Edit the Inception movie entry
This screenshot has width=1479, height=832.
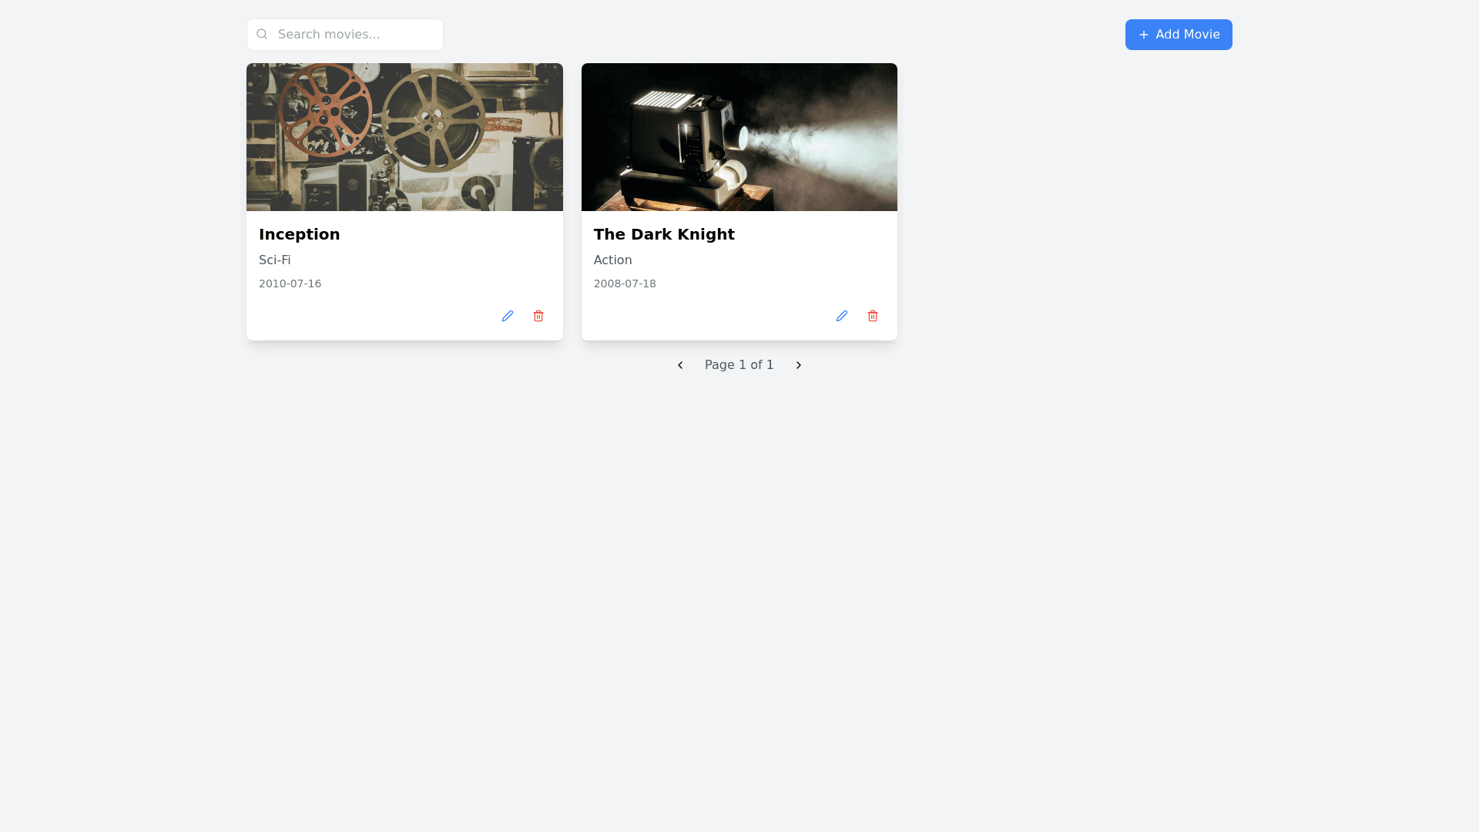coord(507,316)
